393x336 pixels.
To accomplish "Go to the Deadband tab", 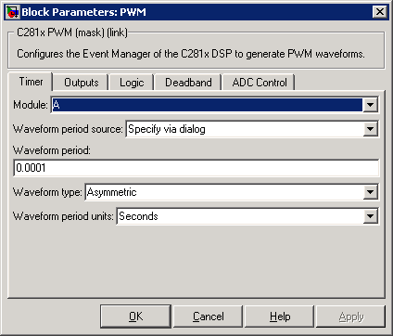I will [188, 83].
